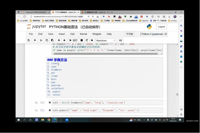Open the Widgets menu
This screenshot has height=133, width=200.
97,34
